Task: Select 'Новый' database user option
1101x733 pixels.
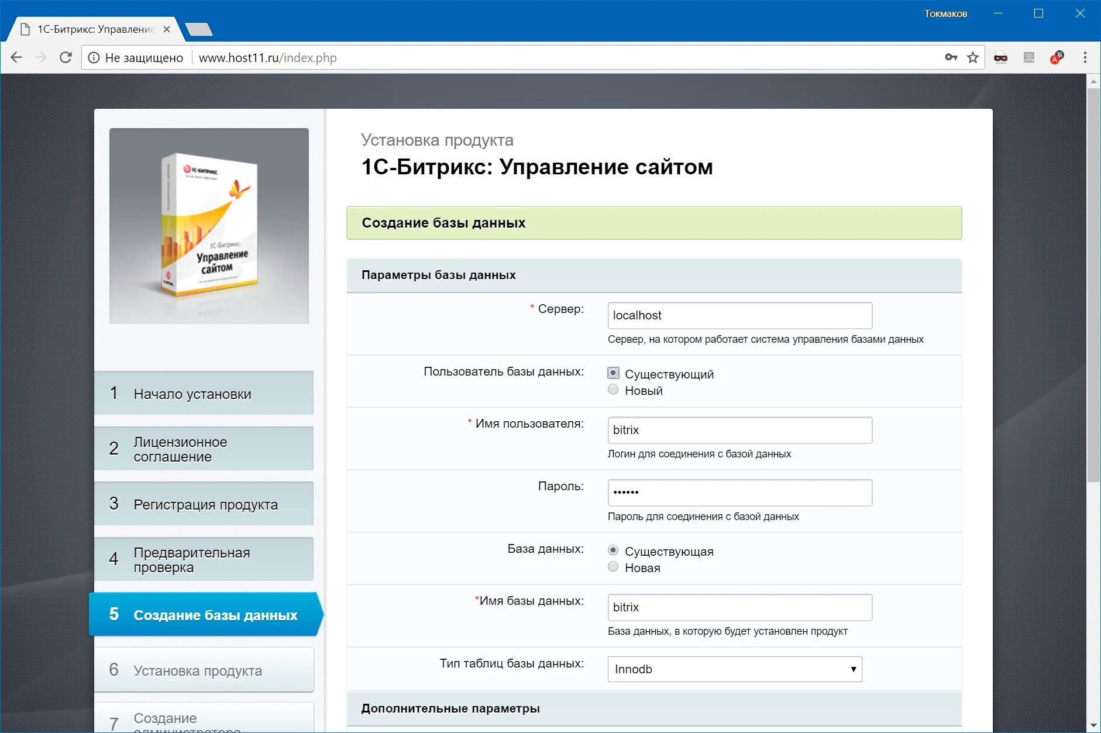Action: 613,390
